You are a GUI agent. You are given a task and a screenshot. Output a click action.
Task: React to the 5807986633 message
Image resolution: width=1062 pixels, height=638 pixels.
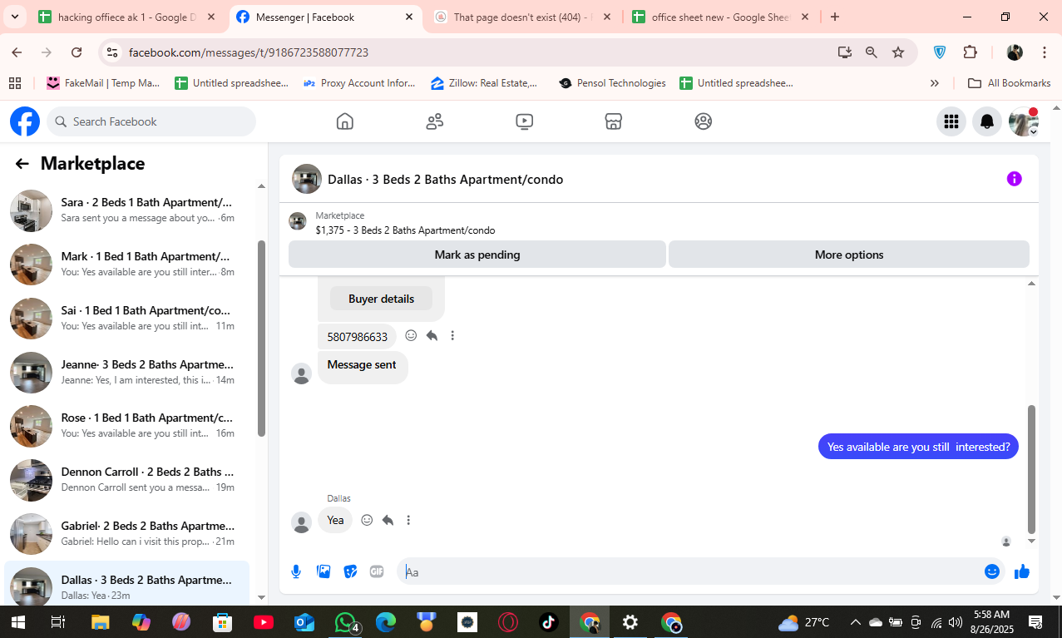[x=411, y=336]
